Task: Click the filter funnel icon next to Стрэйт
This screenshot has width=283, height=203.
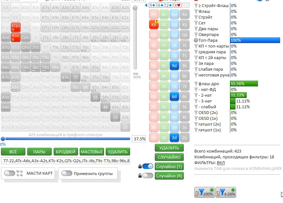Action: tap(196, 17)
